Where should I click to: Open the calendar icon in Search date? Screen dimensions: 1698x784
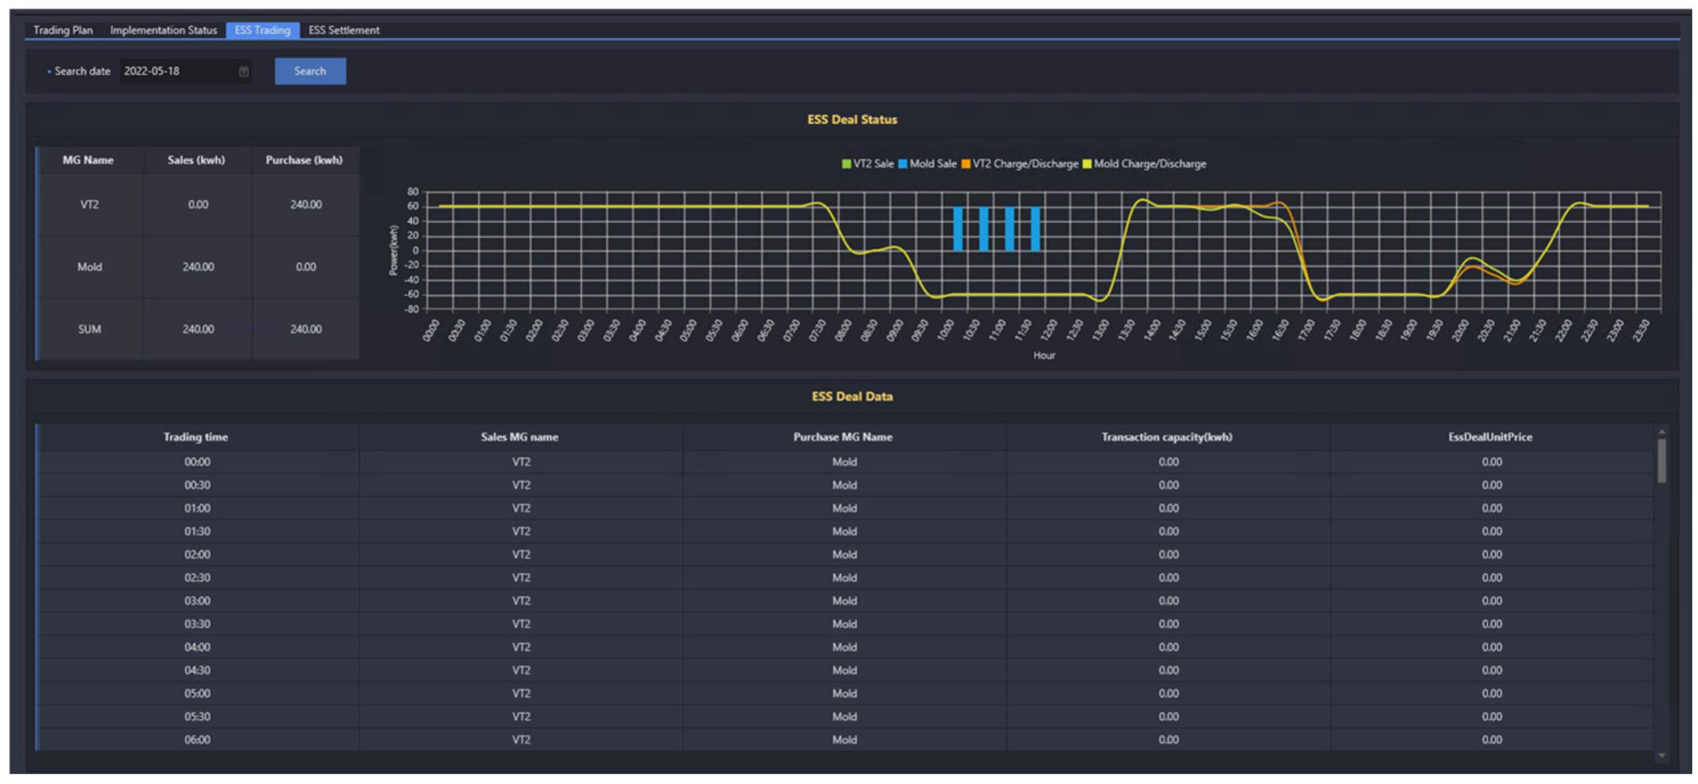tap(243, 71)
